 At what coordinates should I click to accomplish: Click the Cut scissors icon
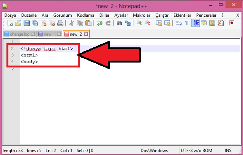click(71, 23)
